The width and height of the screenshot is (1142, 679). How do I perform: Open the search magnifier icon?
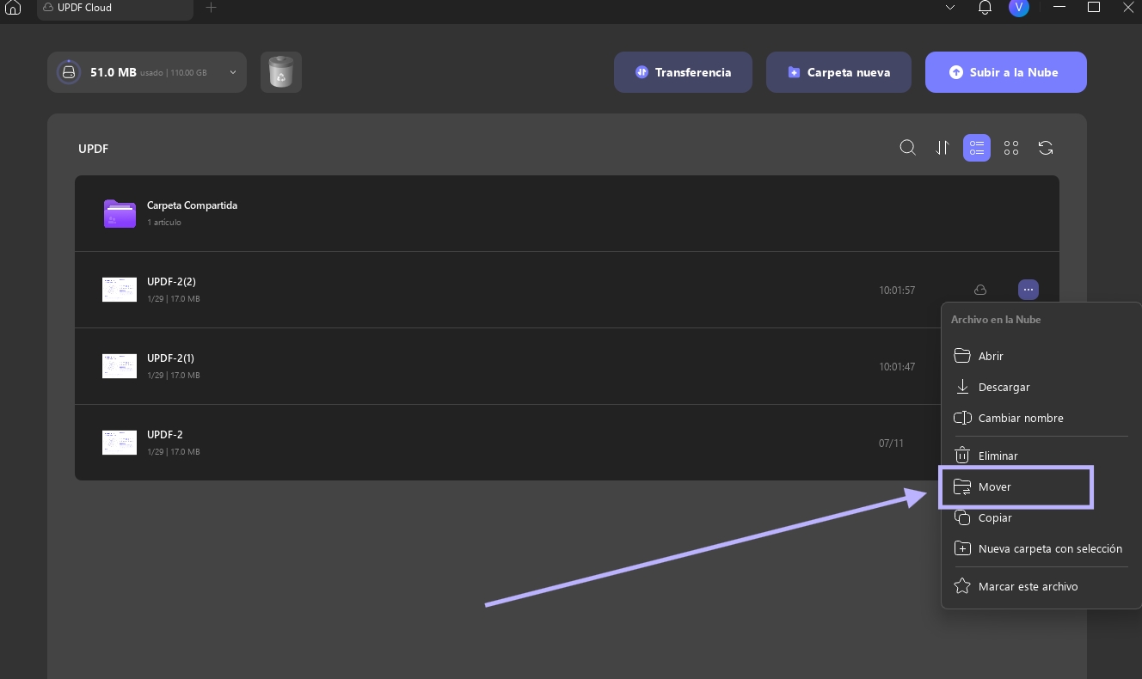907,148
